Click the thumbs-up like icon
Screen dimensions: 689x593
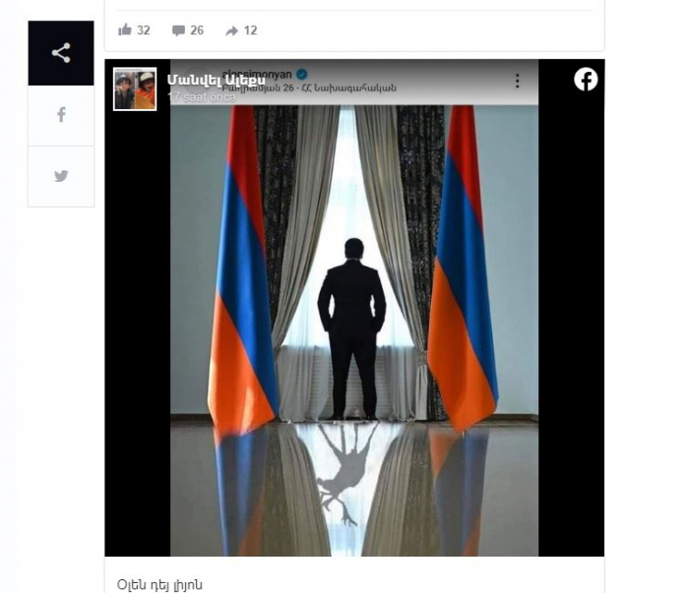click(125, 30)
